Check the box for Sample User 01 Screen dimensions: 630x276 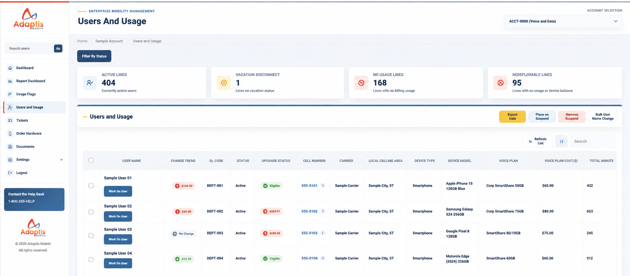tap(91, 186)
